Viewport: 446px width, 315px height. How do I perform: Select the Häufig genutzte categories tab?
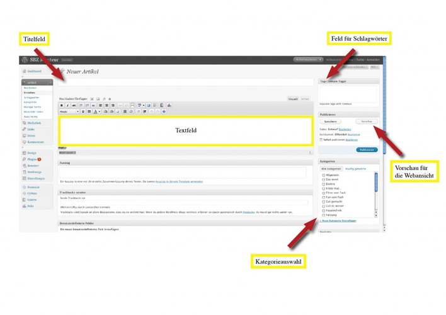pyautogui.click(x=355, y=169)
